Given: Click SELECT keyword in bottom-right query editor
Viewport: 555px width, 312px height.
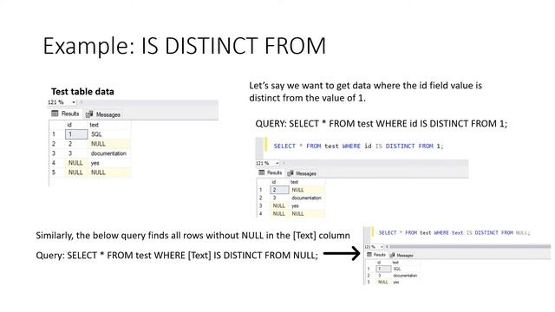Looking at the screenshot, I should (388, 233).
